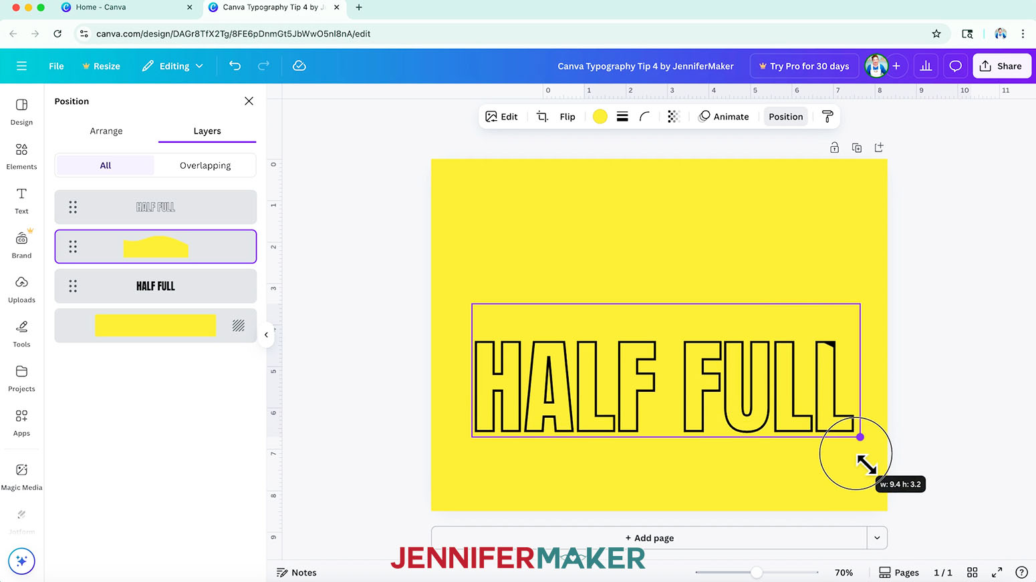
Task: Open Resize menu
Action: [101, 66]
